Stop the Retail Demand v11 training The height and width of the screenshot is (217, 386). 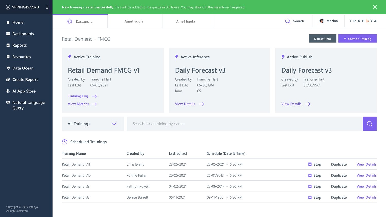[x=314, y=164]
